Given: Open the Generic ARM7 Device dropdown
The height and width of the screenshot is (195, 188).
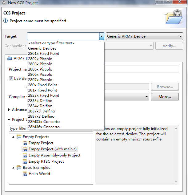Looking at the screenshot, I should pyautogui.click(x=144, y=36).
